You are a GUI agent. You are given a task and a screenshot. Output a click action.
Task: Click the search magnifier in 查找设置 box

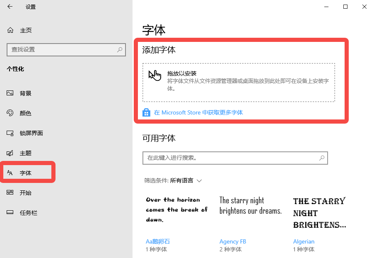coord(120,49)
